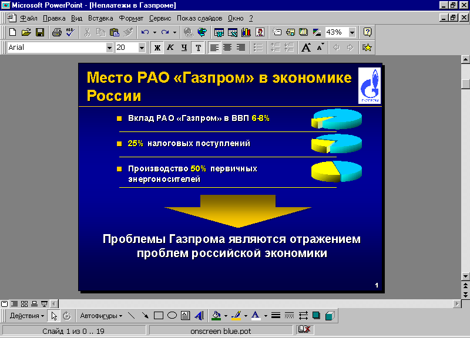Screen dimensions: 470x338
Task: Open the undo history dropdown arrow
Action: pos(155,32)
